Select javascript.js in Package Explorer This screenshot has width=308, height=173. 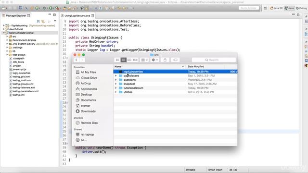(19, 69)
